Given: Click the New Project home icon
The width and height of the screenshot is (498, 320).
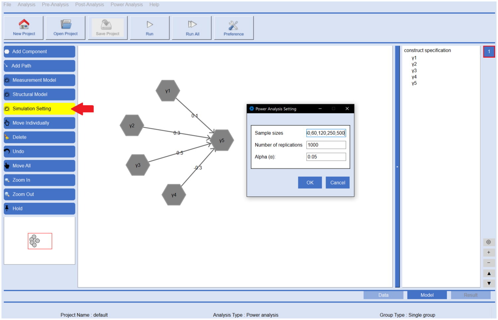Looking at the screenshot, I should [x=24, y=24].
